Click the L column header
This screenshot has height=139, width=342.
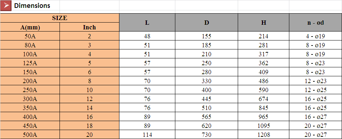coord(147,23)
